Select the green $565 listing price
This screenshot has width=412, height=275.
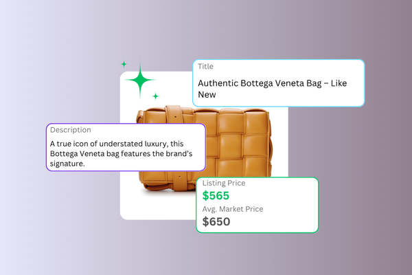point(216,195)
